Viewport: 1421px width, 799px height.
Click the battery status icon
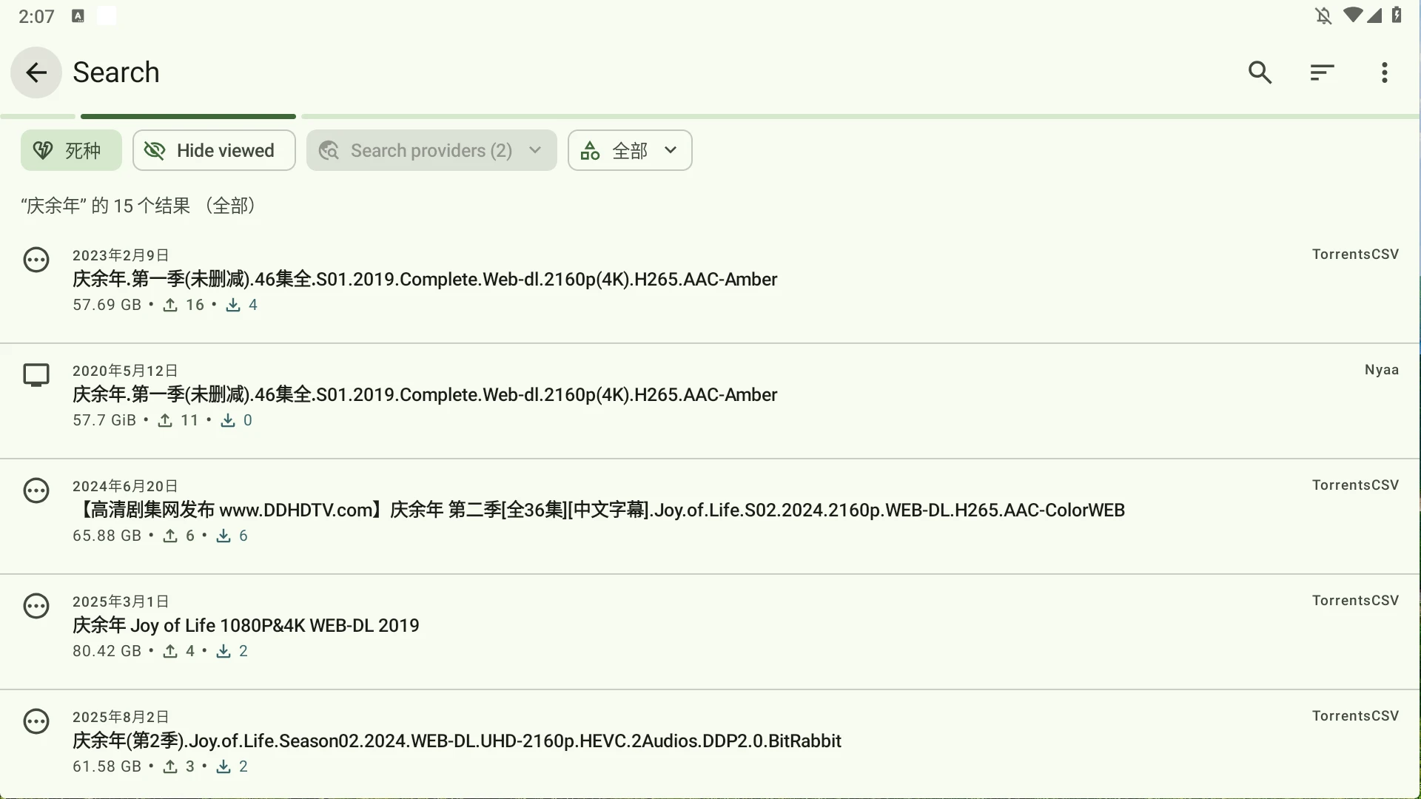[1397, 16]
